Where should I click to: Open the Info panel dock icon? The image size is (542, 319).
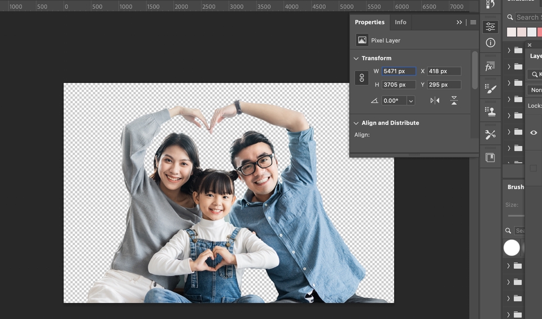pos(490,43)
